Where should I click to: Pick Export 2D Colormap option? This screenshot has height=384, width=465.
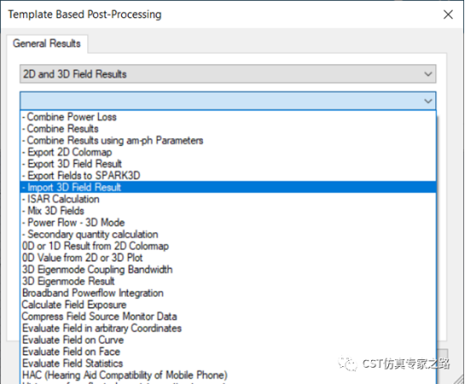(x=228, y=152)
